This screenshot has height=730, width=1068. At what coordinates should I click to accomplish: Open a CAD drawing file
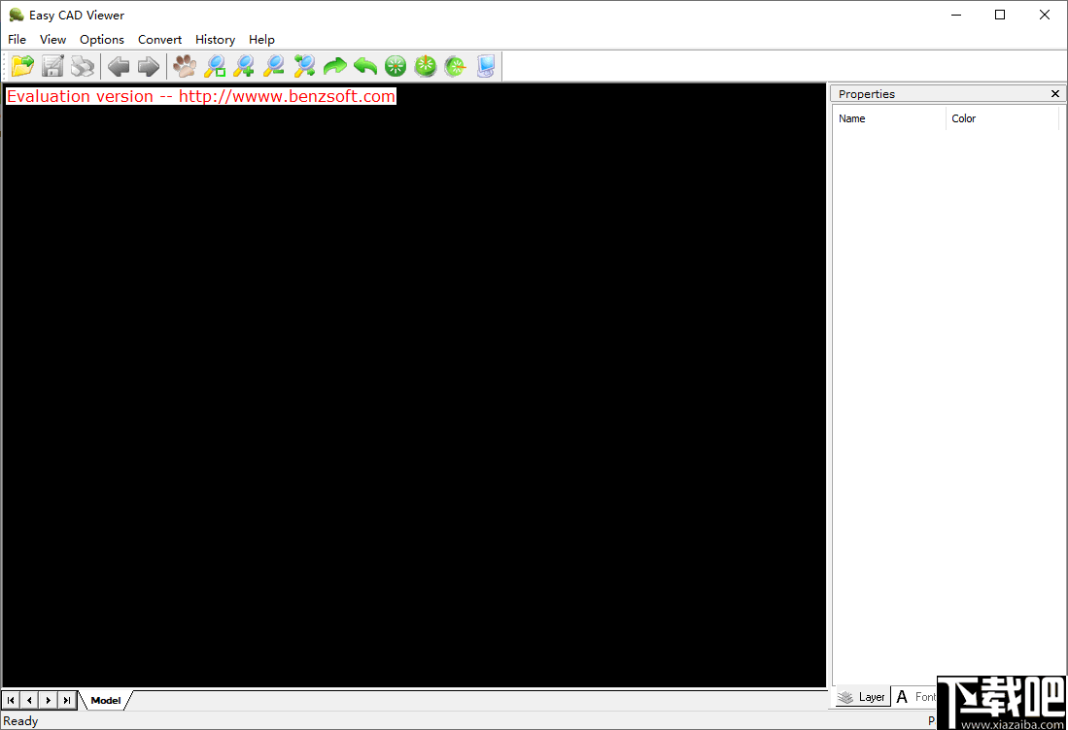[x=22, y=66]
